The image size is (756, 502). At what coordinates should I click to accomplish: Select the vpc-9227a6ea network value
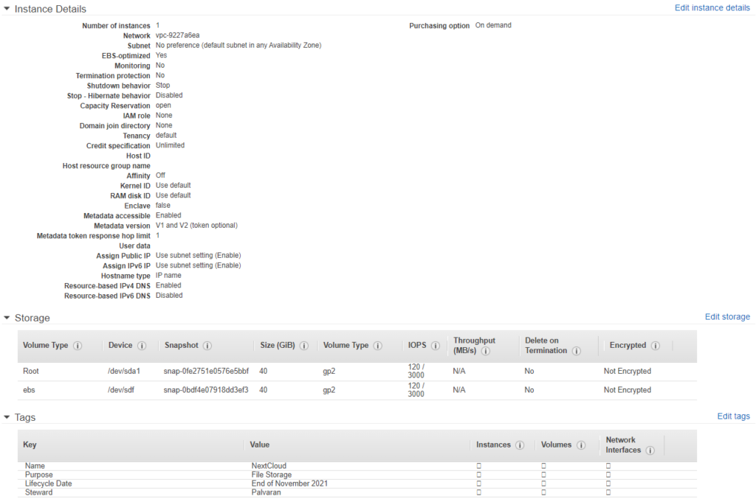click(177, 35)
